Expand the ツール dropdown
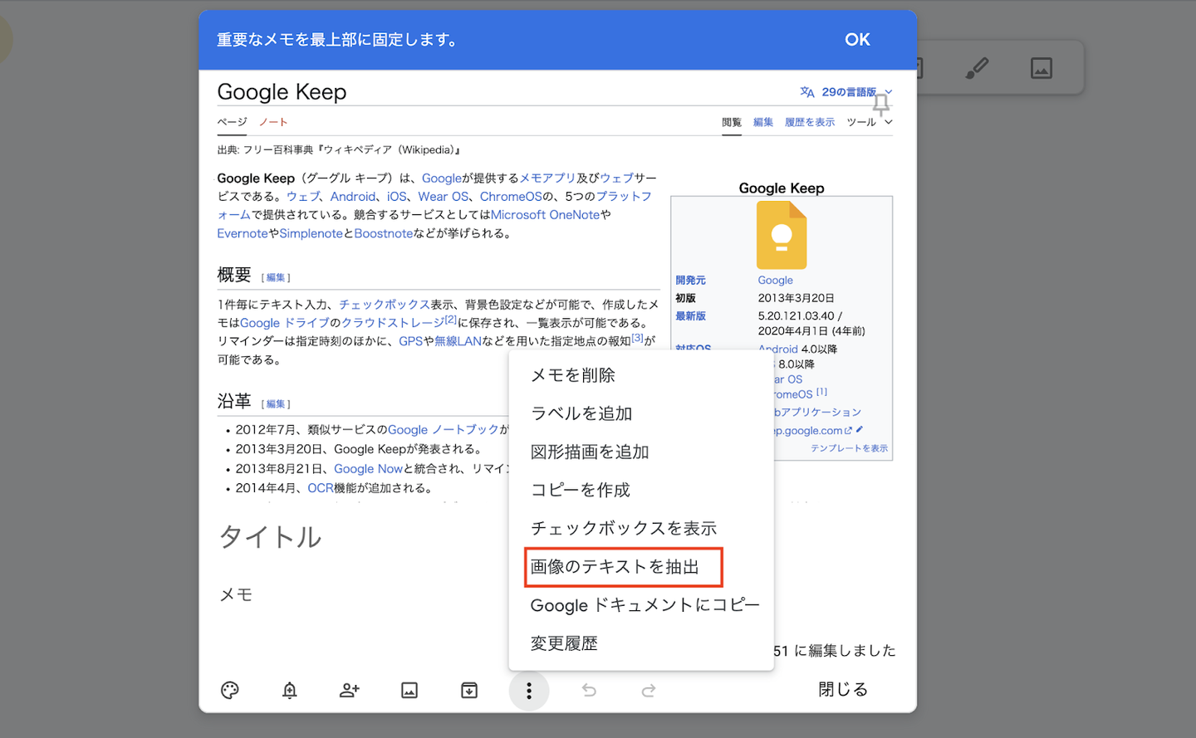 tap(870, 122)
